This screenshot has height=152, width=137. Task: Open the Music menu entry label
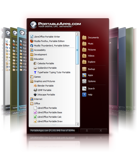pos(91,44)
